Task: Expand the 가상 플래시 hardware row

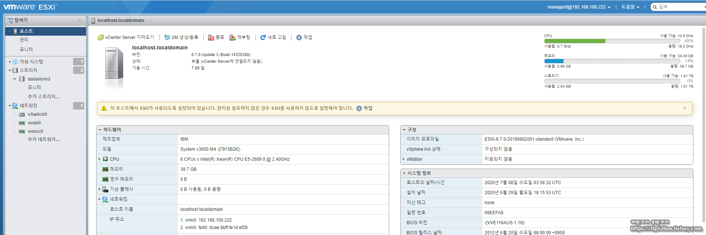Action: [x=99, y=189]
